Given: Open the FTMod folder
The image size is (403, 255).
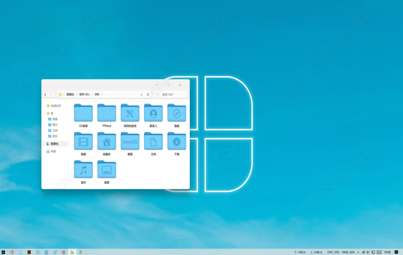Looking at the screenshot, I should click(107, 115).
